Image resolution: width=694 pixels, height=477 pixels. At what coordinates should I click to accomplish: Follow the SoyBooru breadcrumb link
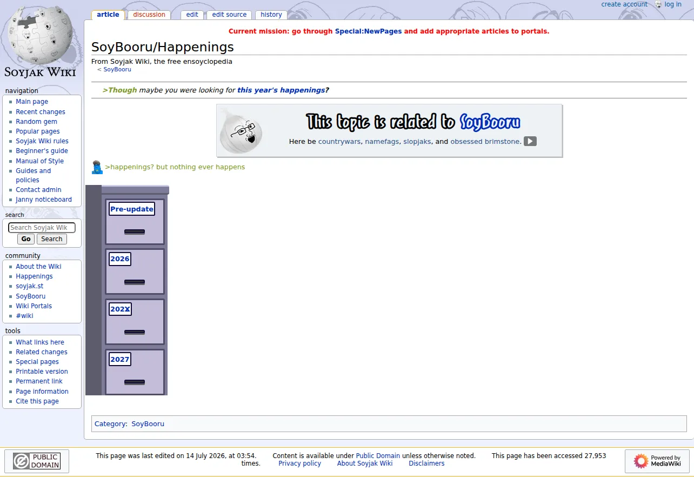[x=117, y=69]
